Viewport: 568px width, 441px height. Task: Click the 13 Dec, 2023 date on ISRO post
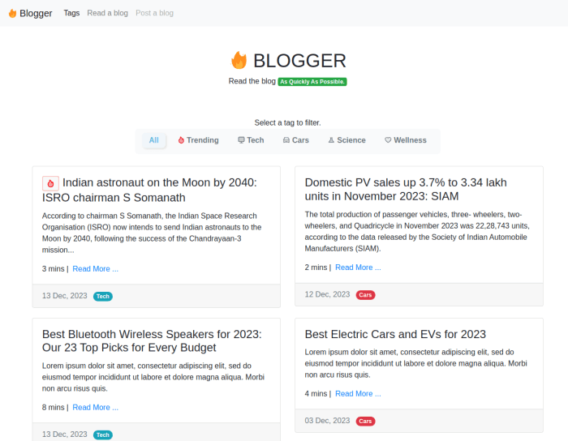coord(64,296)
